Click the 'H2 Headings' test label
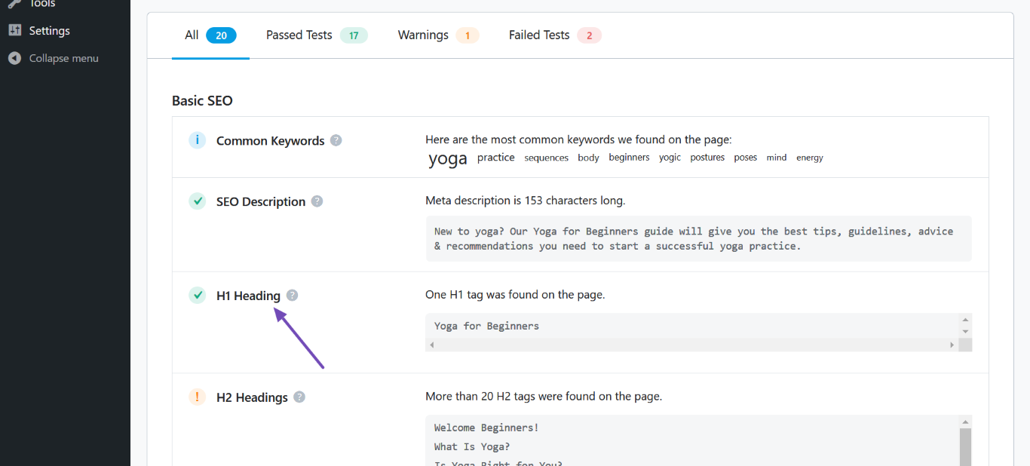This screenshot has height=466, width=1030. pyautogui.click(x=252, y=397)
